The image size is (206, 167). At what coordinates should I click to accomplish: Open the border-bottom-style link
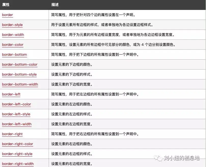pyautogui.click(x=19, y=74)
